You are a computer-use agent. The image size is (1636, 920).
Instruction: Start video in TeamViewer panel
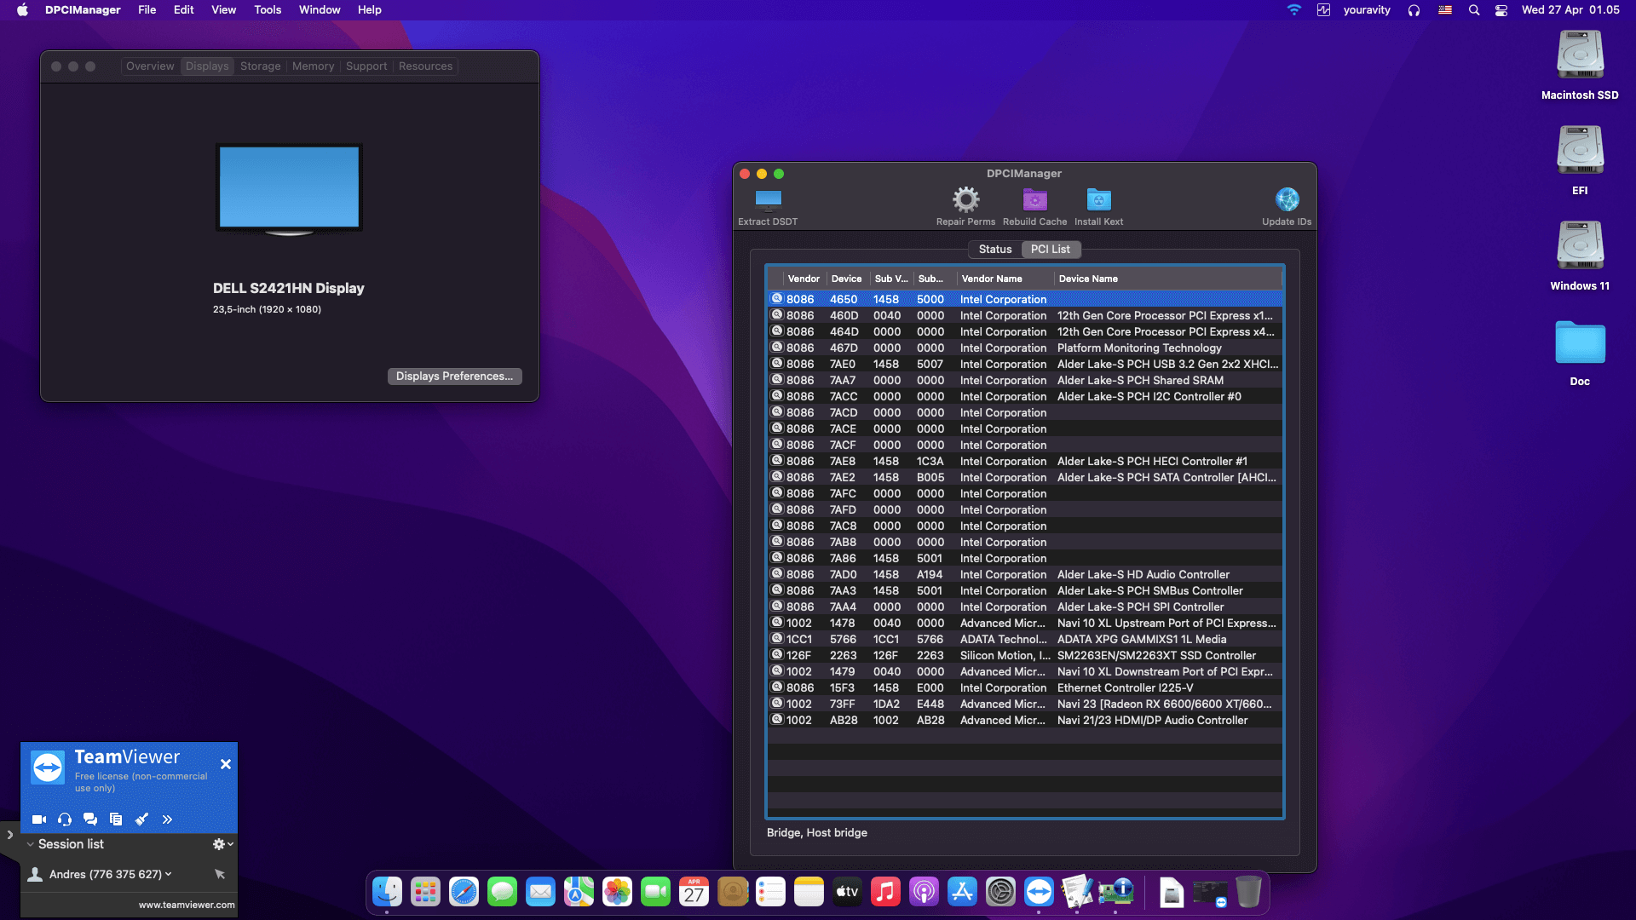tap(39, 819)
